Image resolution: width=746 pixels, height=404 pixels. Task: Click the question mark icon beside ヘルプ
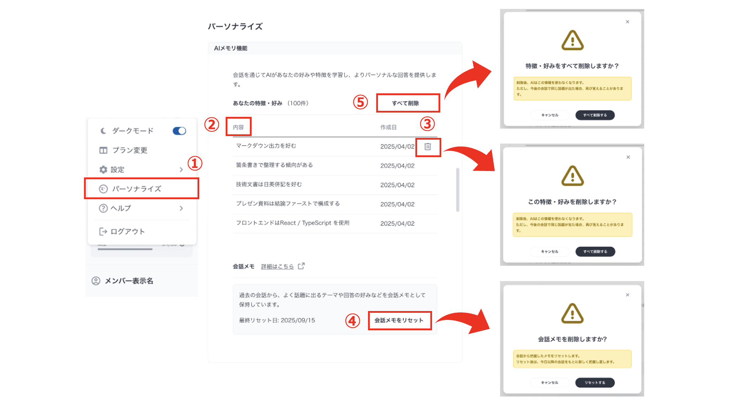(103, 208)
